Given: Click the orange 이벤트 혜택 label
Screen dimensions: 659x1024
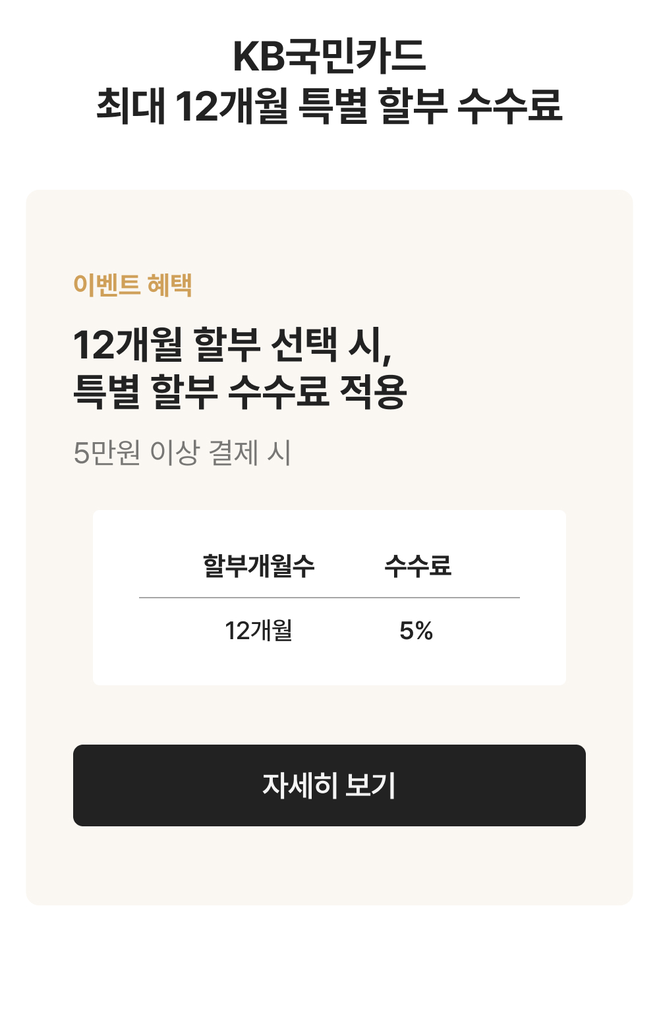Looking at the screenshot, I should 132,285.
